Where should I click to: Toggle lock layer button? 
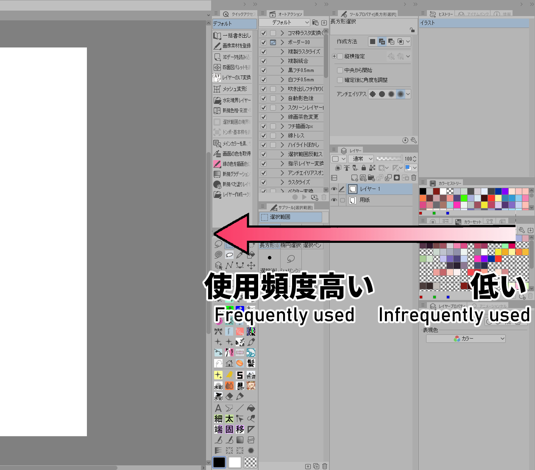pyautogui.click(x=363, y=168)
